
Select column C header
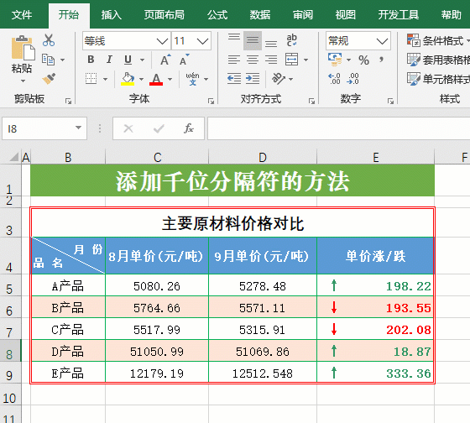(x=157, y=158)
